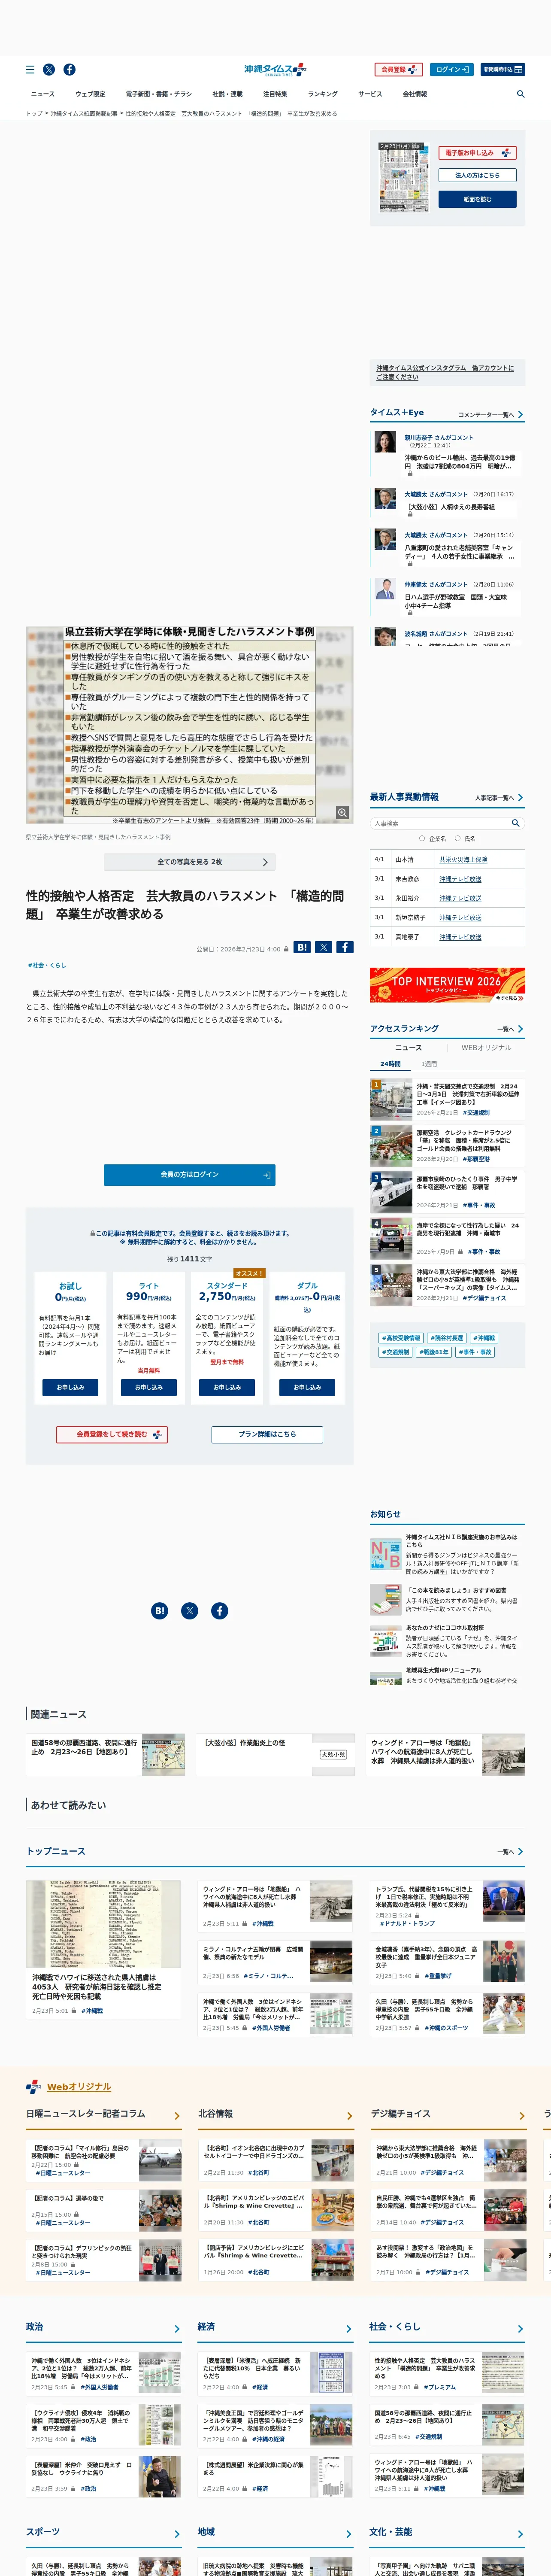Open the Facebook icon in header
The image size is (551, 2576).
point(69,70)
